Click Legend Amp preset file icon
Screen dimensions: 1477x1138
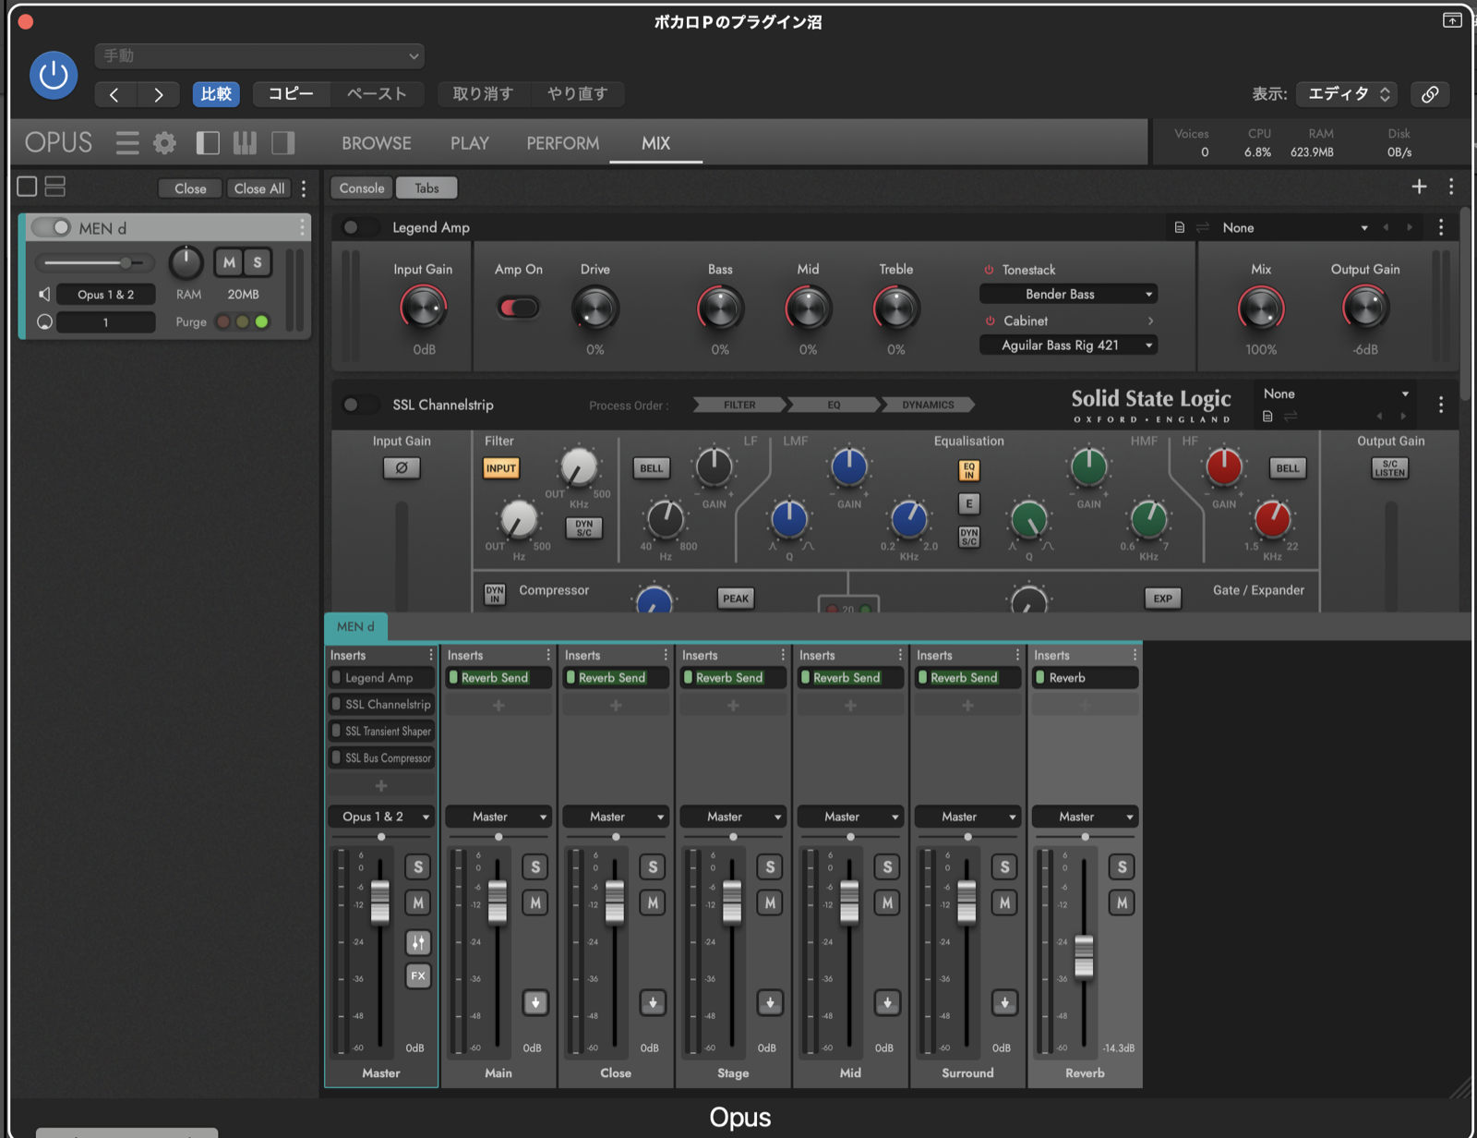pos(1179,227)
